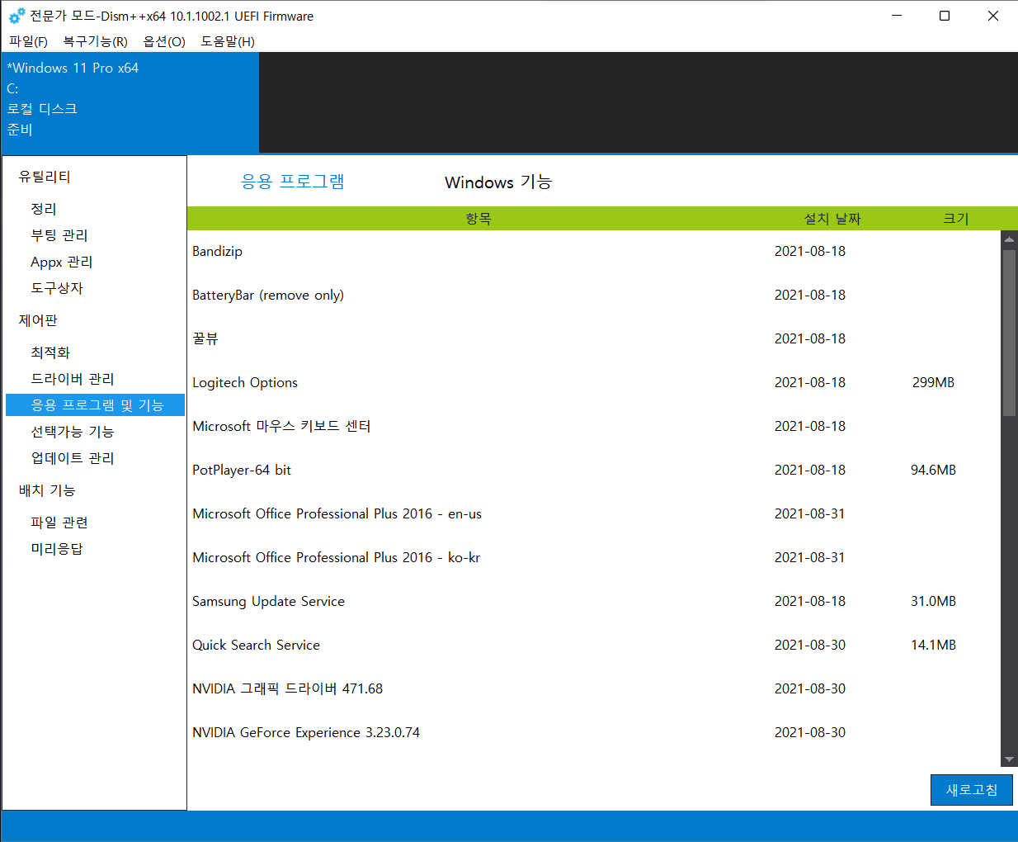
Task: Sort by the 크기 column header
Action: click(x=956, y=219)
